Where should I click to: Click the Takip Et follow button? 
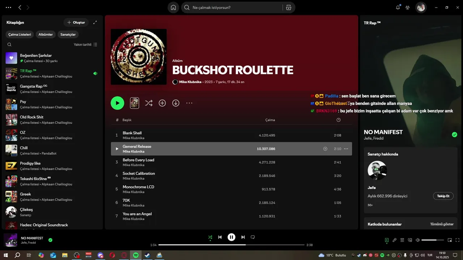(443, 196)
